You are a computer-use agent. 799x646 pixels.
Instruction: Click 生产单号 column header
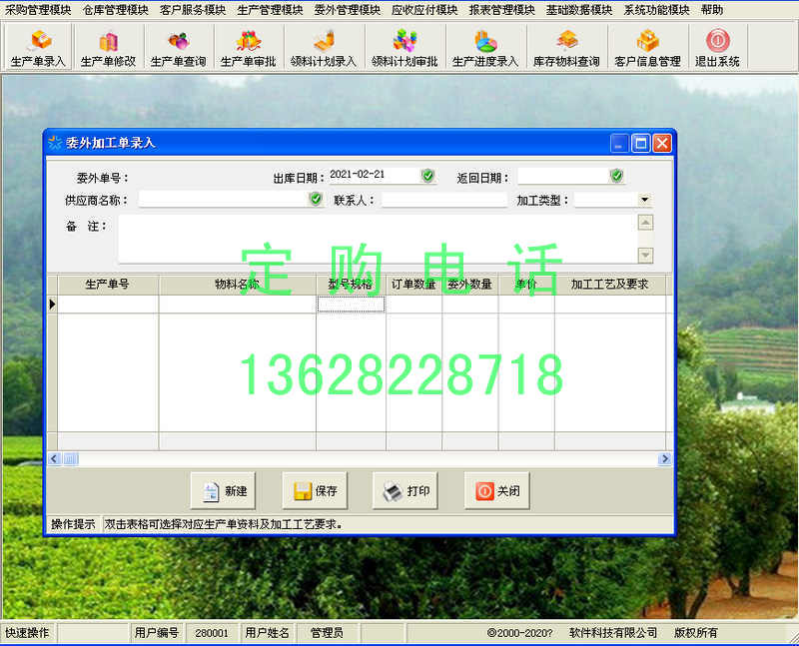pos(108,285)
